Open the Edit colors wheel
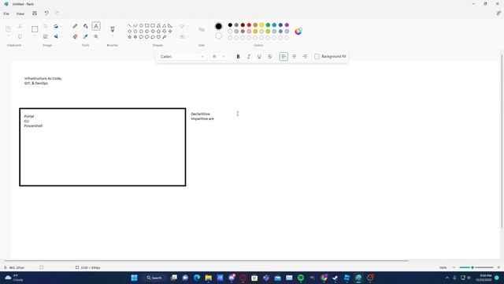This screenshot has width=504, height=284. tap(298, 32)
